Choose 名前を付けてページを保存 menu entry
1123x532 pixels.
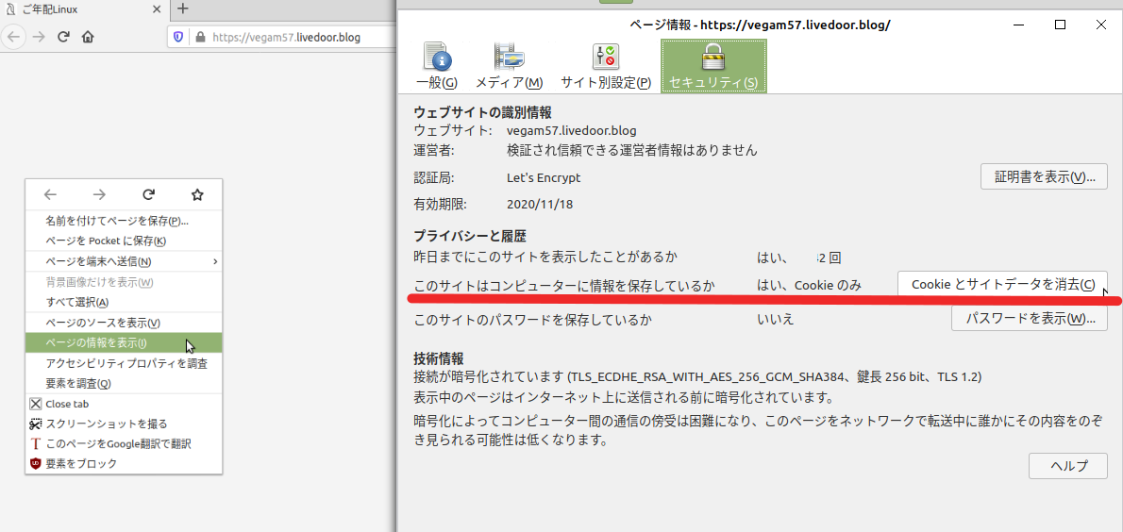pyautogui.click(x=124, y=221)
